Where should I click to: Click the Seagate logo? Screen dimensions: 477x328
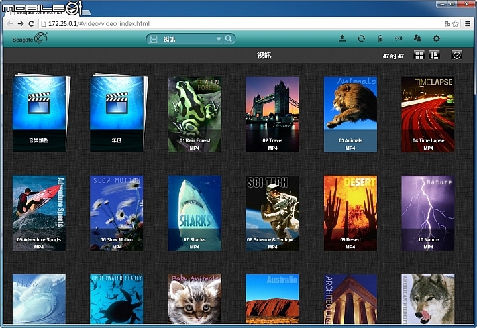tap(30, 38)
